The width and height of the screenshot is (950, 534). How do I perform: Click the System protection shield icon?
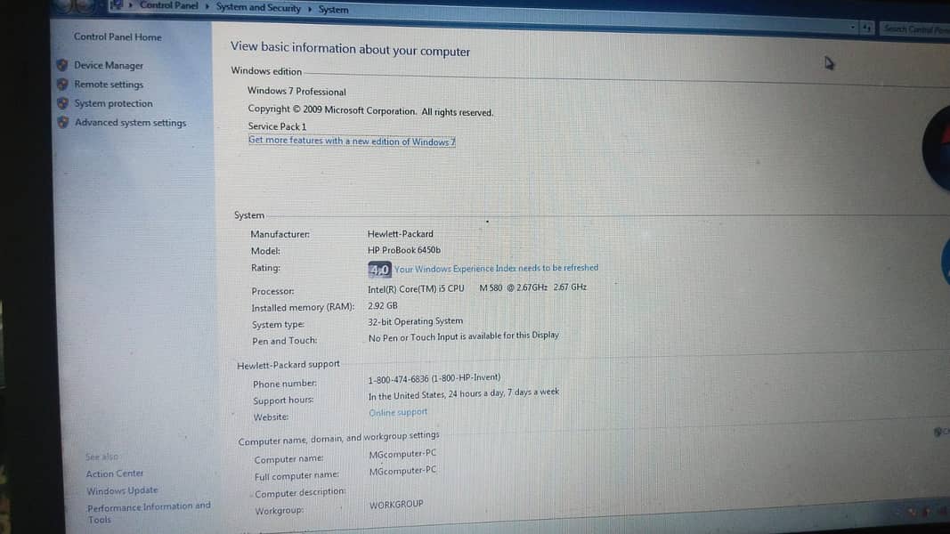62,103
